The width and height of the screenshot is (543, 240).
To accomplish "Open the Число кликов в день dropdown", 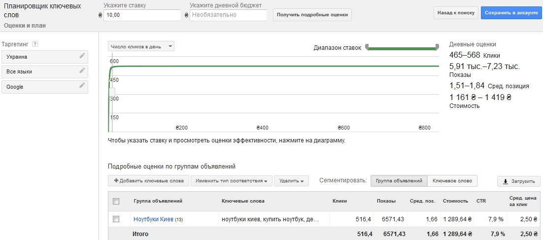I will tap(141, 46).
